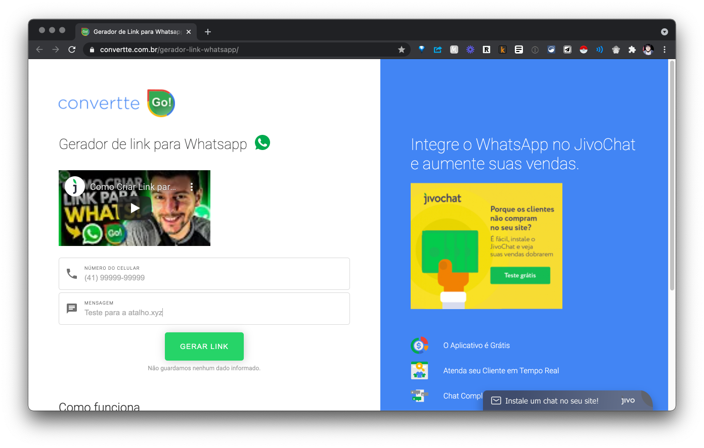Focus the Número do Celular field

pyautogui.click(x=204, y=274)
